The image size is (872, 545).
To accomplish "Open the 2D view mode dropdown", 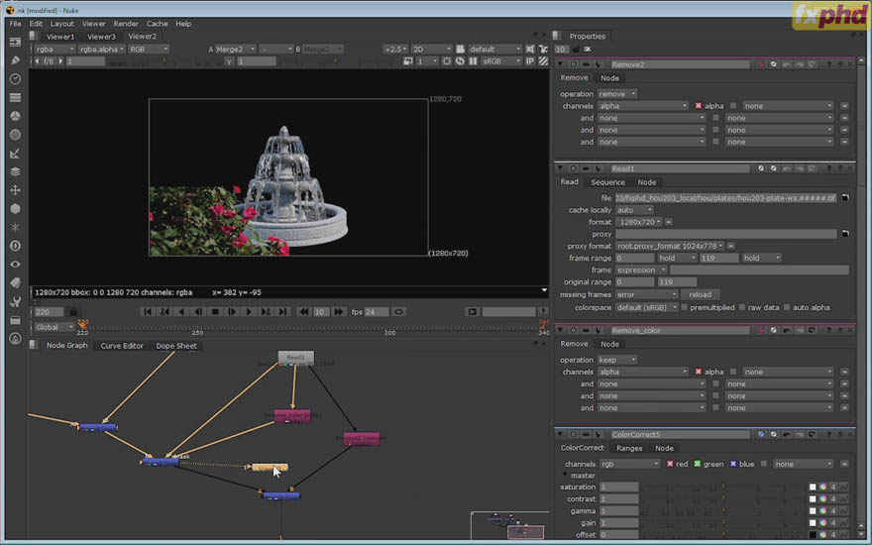I will pyautogui.click(x=432, y=49).
